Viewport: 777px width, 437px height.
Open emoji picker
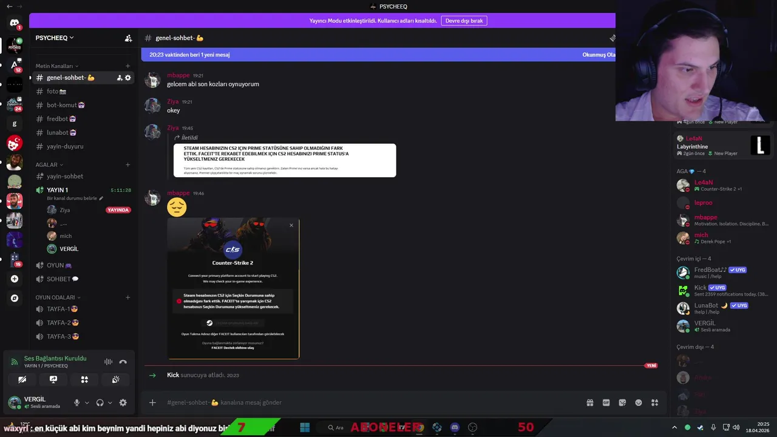click(639, 402)
